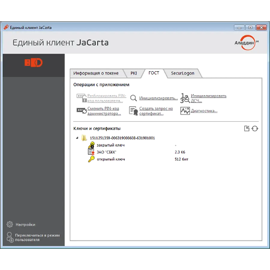Click the certificate request icon
Screen dimensions: 270x270
point(133,111)
